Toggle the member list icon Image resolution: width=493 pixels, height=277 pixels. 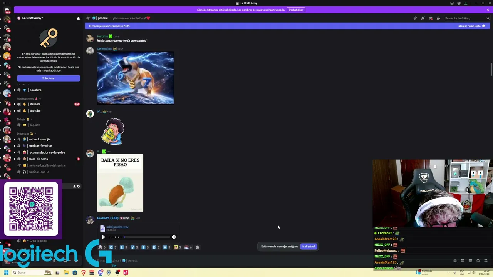438,18
